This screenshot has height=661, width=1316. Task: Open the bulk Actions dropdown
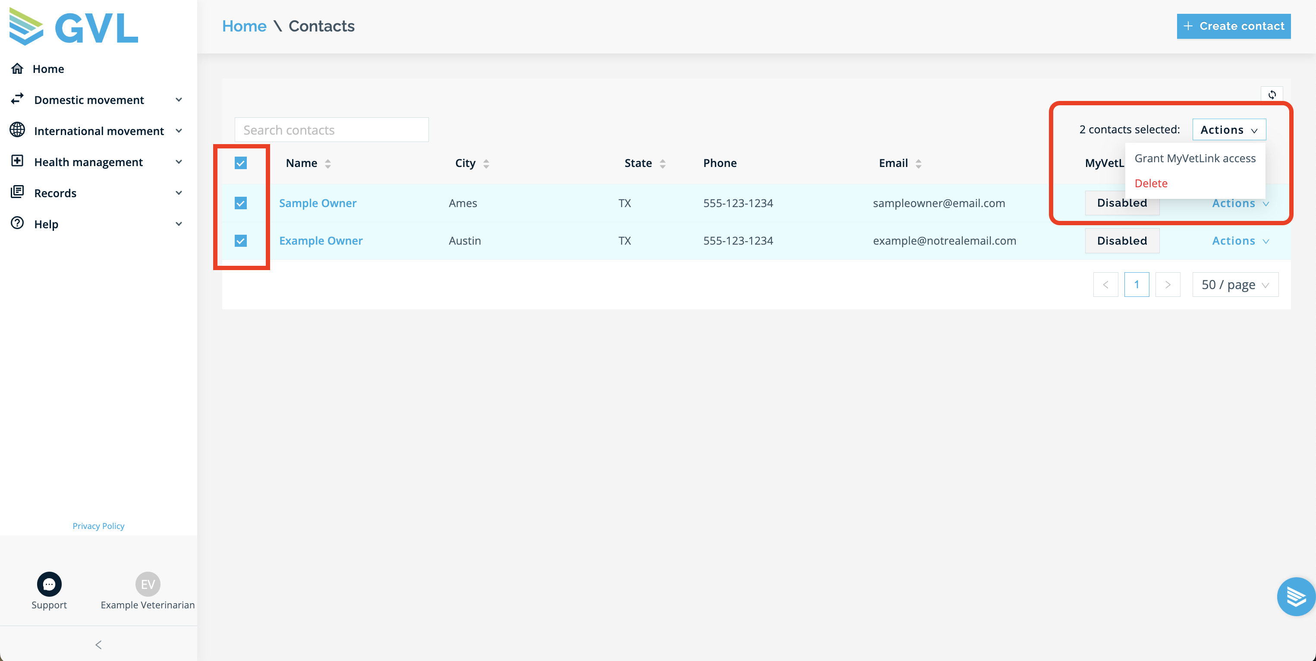pos(1229,130)
